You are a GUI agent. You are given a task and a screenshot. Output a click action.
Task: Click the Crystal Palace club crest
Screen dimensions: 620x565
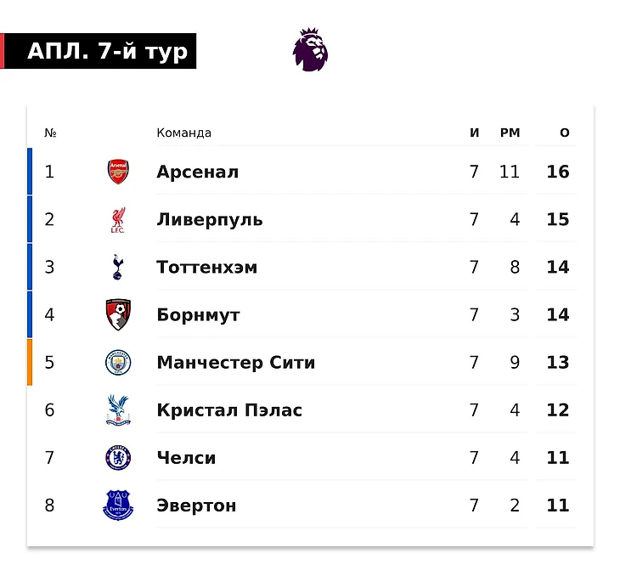click(118, 410)
